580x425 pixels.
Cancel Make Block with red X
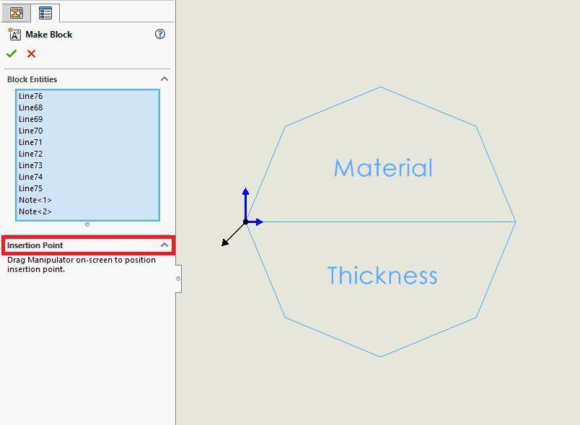[32, 53]
